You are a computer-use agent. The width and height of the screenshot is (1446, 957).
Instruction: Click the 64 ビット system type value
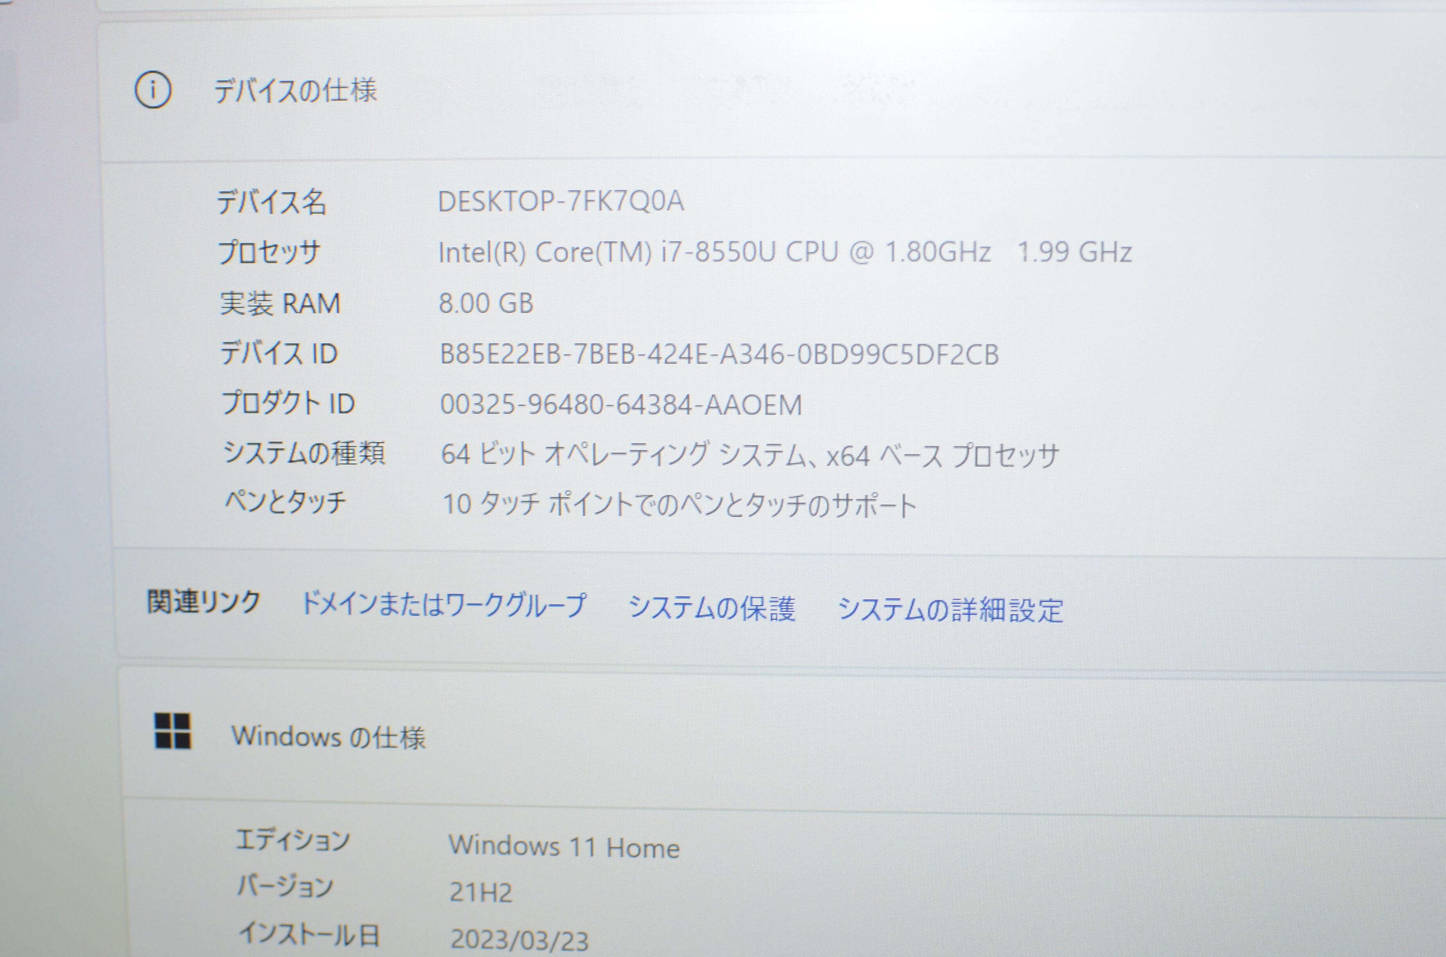(749, 455)
